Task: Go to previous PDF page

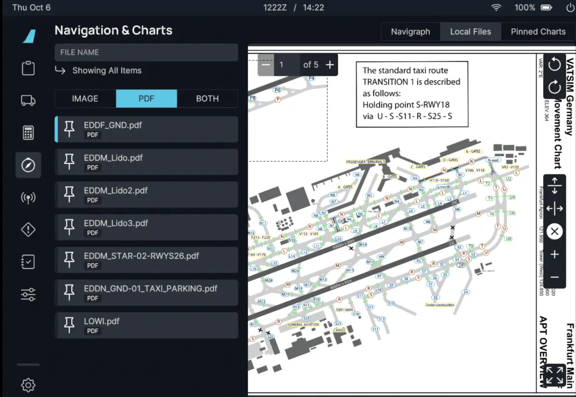Action: [266, 65]
